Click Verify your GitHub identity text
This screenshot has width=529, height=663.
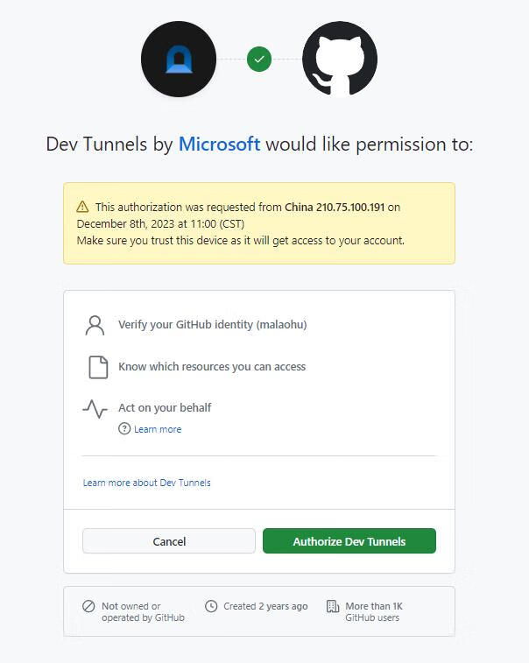coord(213,325)
